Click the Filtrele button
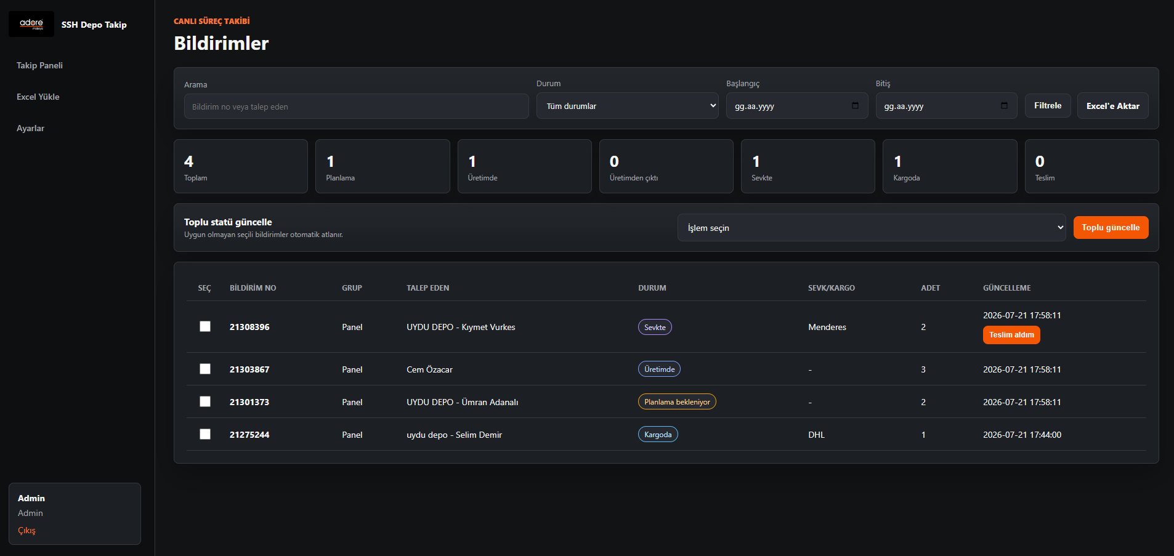Image resolution: width=1174 pixels, height=556 pixels. click(1048, 106)
